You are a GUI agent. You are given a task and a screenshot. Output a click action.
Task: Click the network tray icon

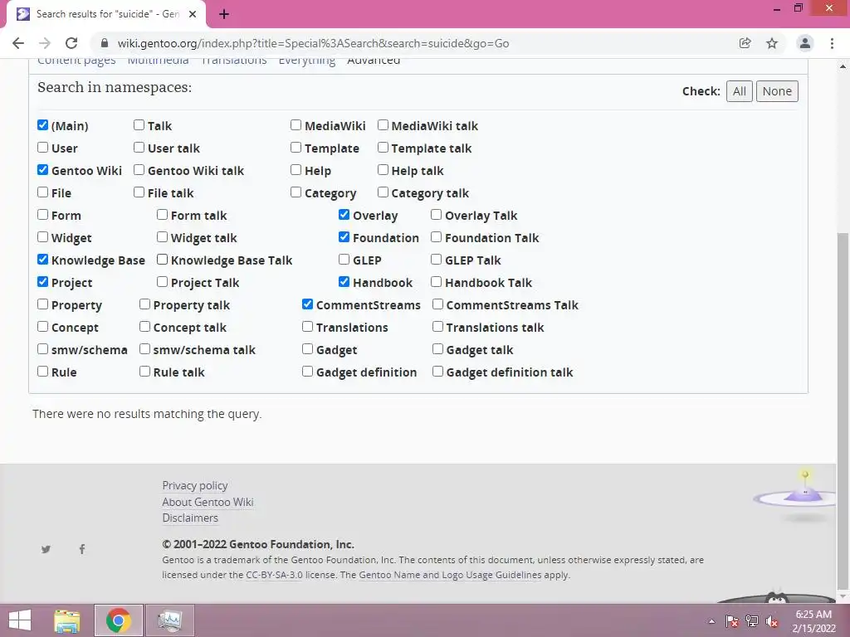752,621
